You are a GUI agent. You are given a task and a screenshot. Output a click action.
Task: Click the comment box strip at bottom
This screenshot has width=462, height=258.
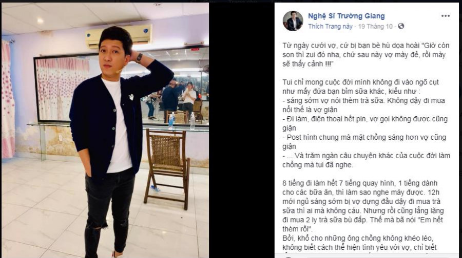click(367, 255)
